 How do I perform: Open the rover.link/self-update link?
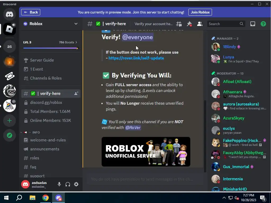pos(136,58)
